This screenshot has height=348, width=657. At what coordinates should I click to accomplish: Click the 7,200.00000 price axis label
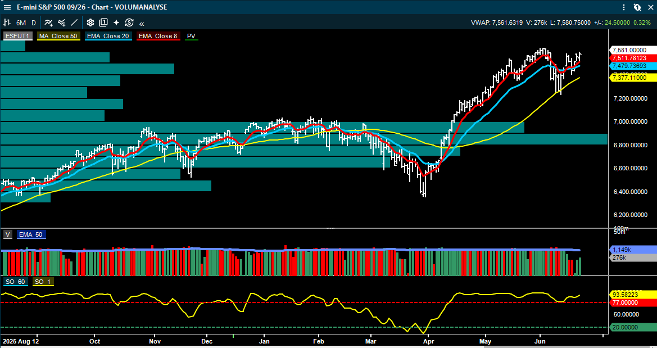pos(630,98)
